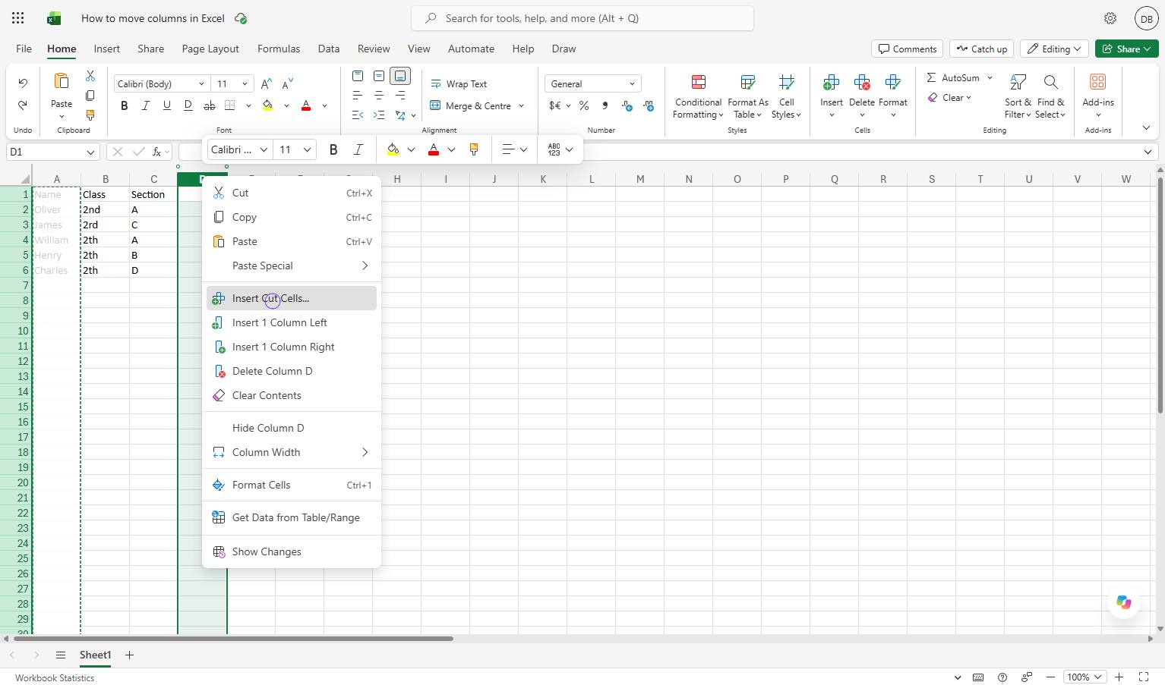Image resolution: width=1165 pixels, height=685 pixels.
Task: Toggle Bold in the ribbon Font group
Action: coord(125,105)
